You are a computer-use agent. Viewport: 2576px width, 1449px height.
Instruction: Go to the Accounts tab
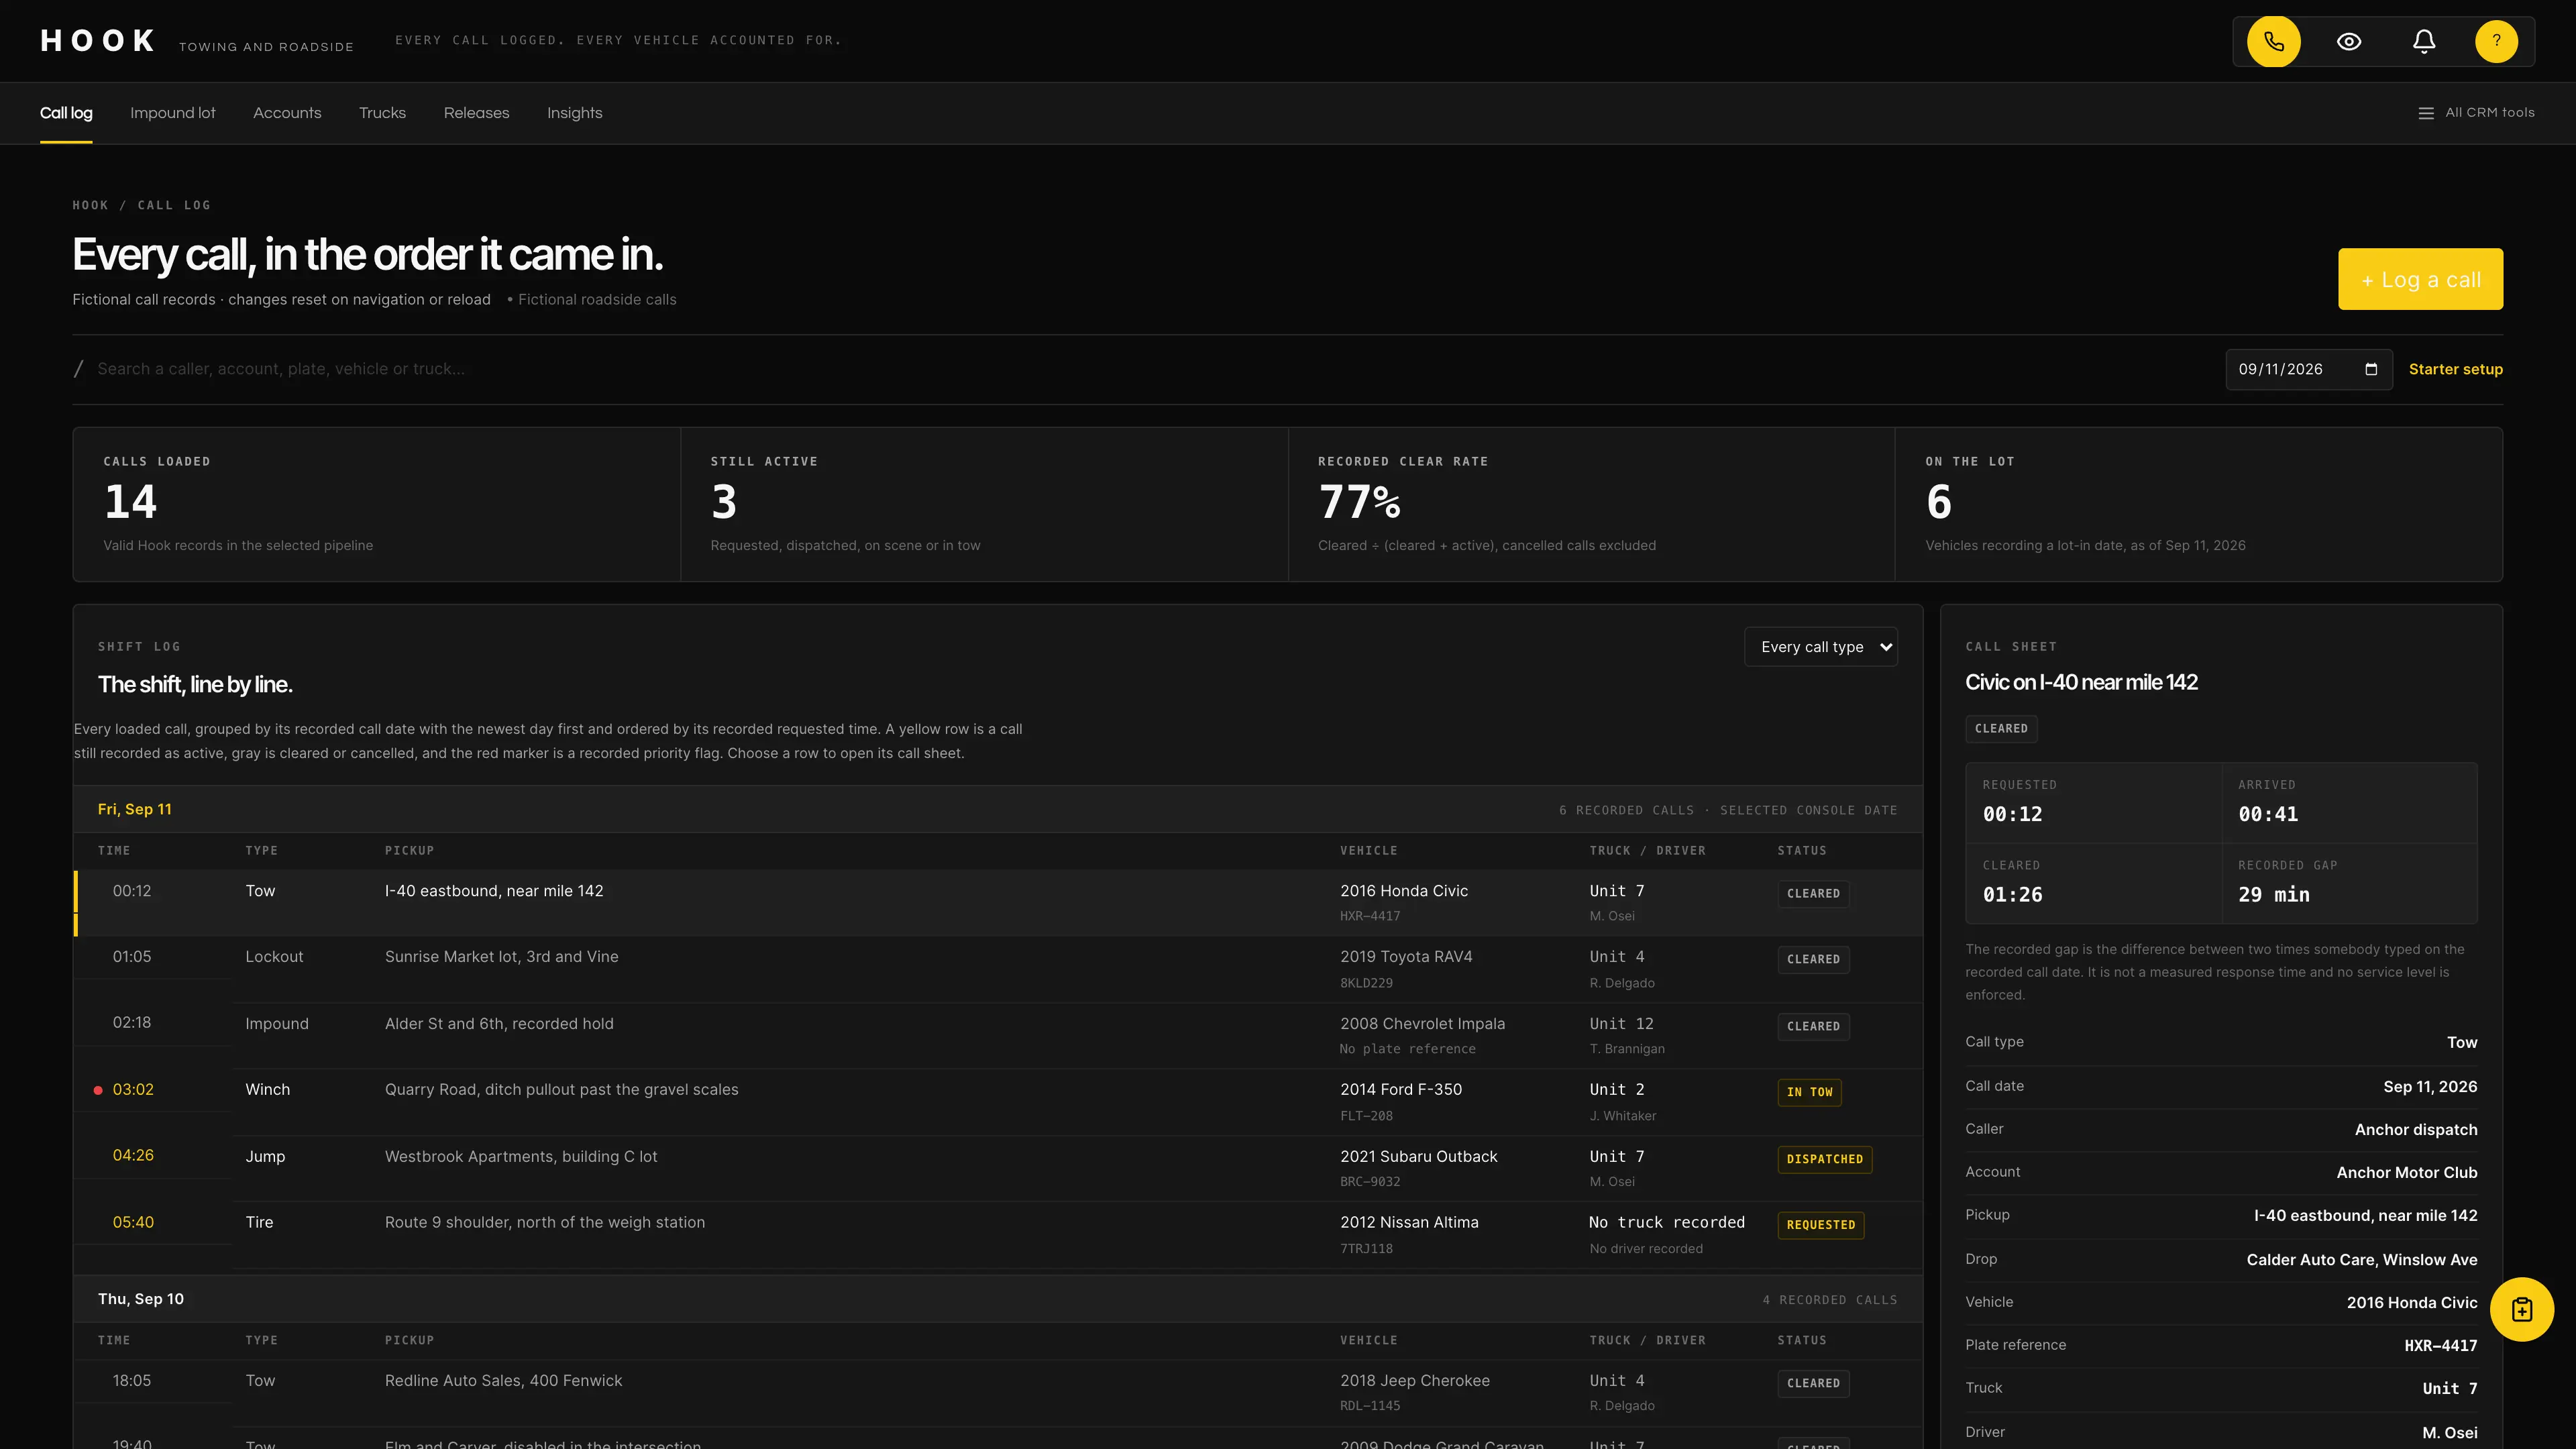pyautogui.click(x=287, y=113)
